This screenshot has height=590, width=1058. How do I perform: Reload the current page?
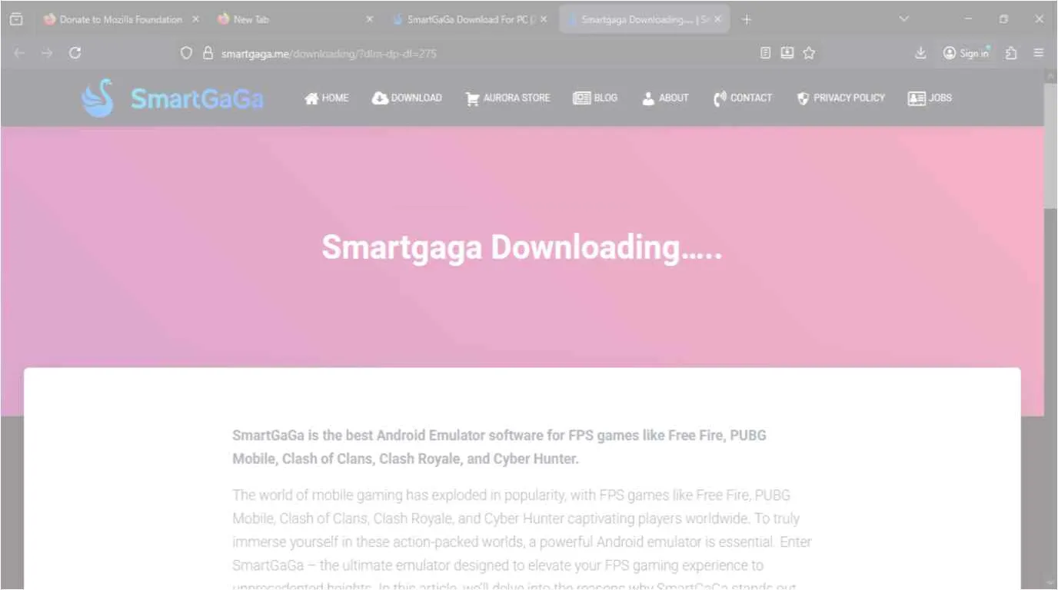(75, 53)
